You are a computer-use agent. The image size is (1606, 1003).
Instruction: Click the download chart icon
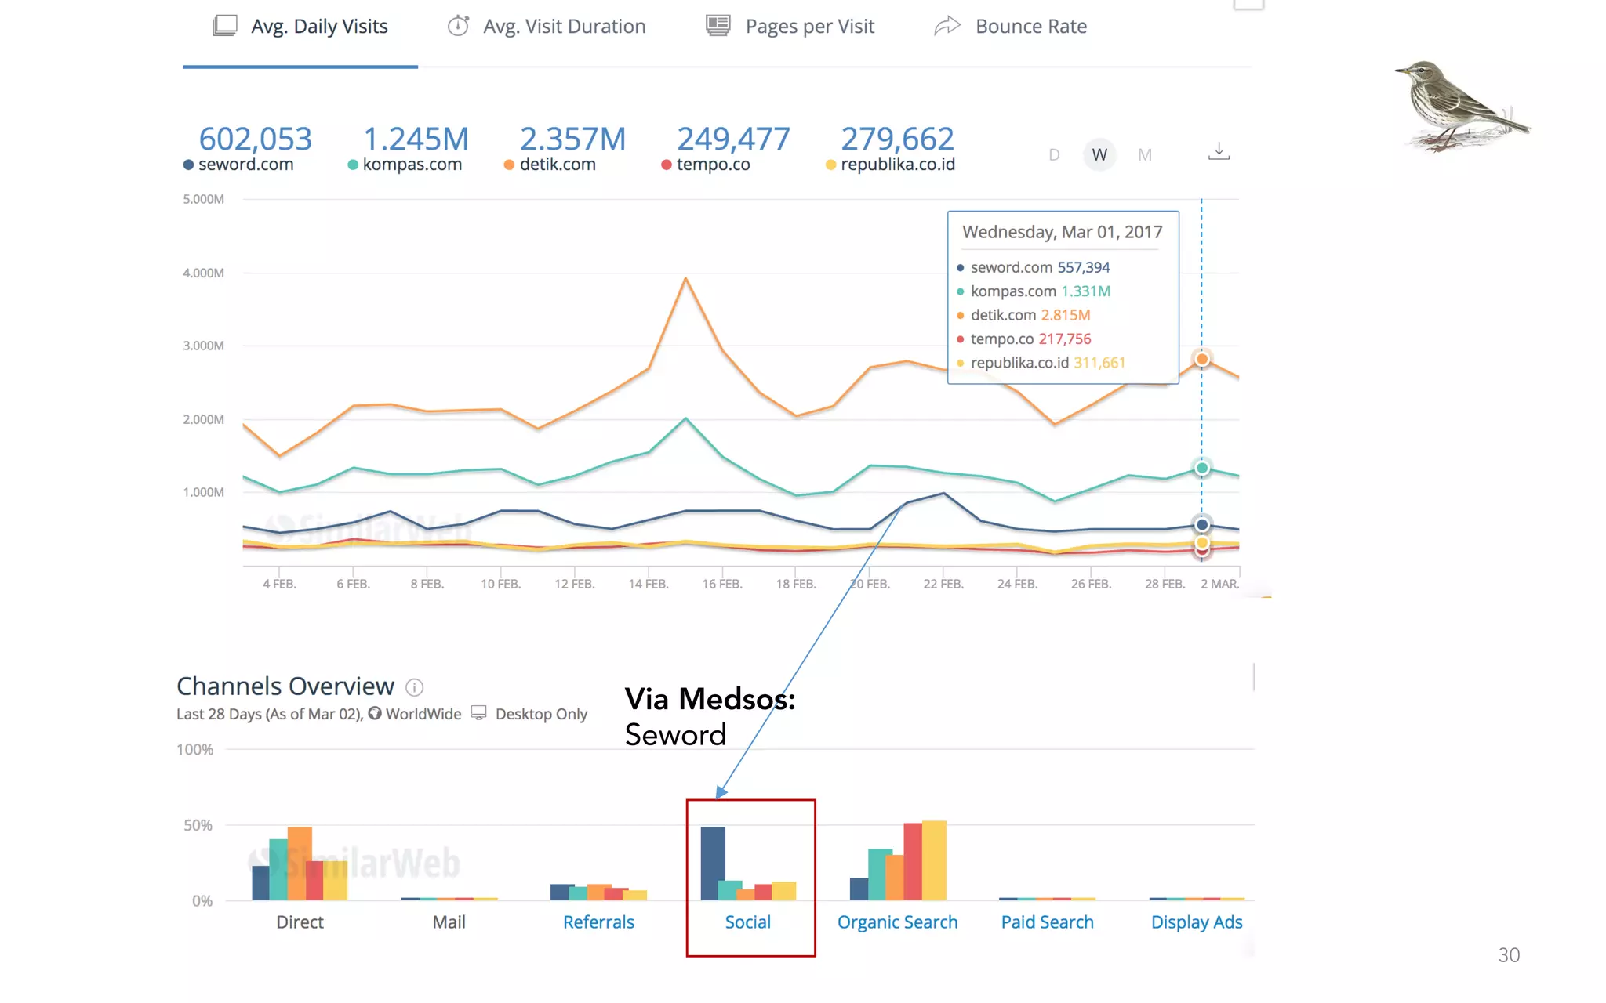[x=1219, y=151]
